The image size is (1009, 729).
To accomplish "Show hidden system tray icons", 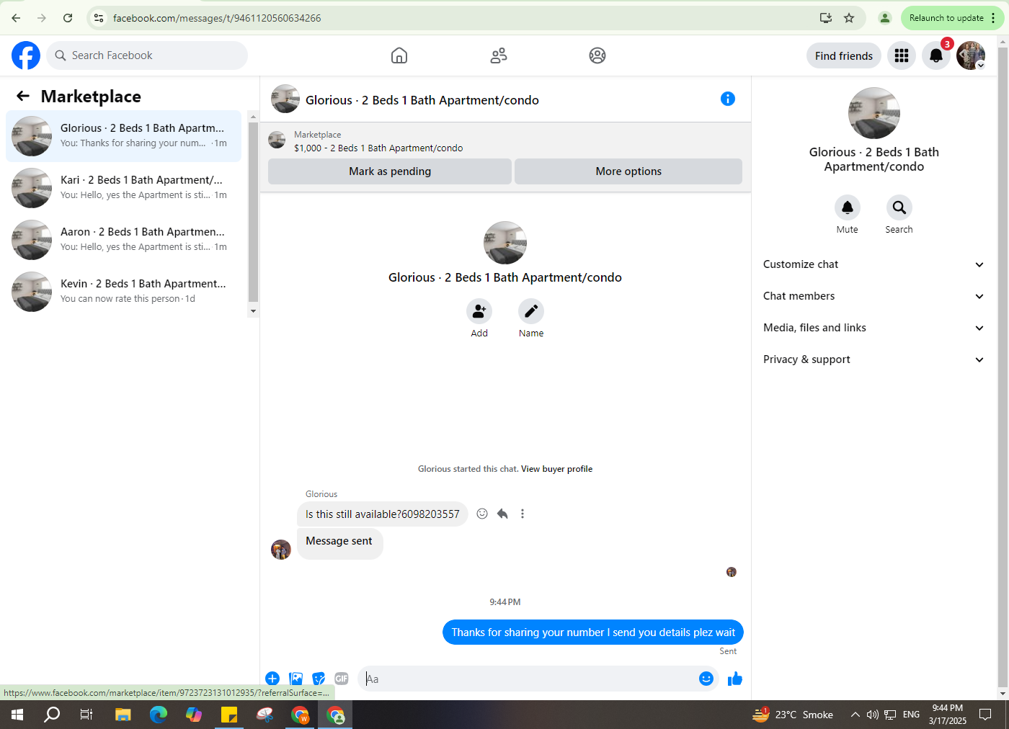I will click(855, 715).
